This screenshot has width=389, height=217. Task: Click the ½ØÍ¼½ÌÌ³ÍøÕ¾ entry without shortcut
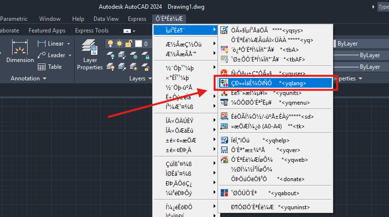coord(275,170)
